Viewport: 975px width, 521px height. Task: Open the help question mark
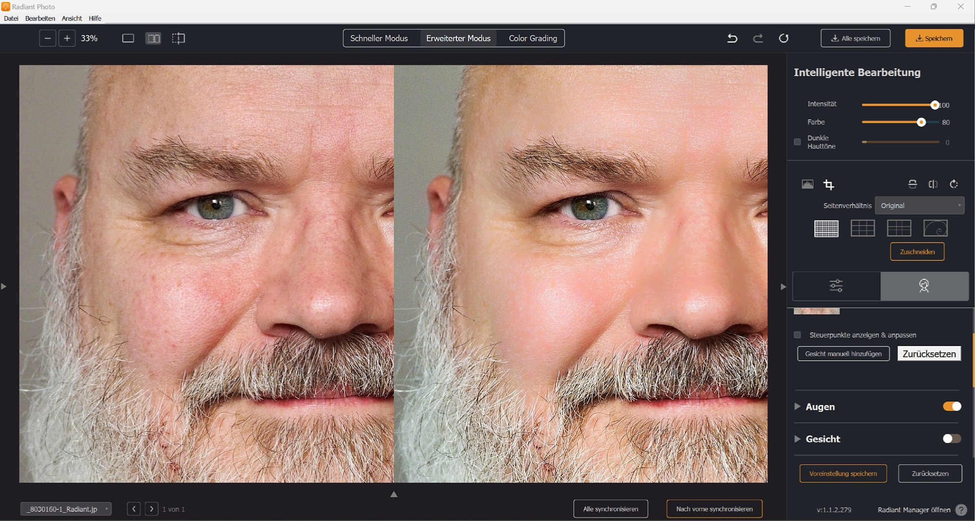(x=961, y=510)
